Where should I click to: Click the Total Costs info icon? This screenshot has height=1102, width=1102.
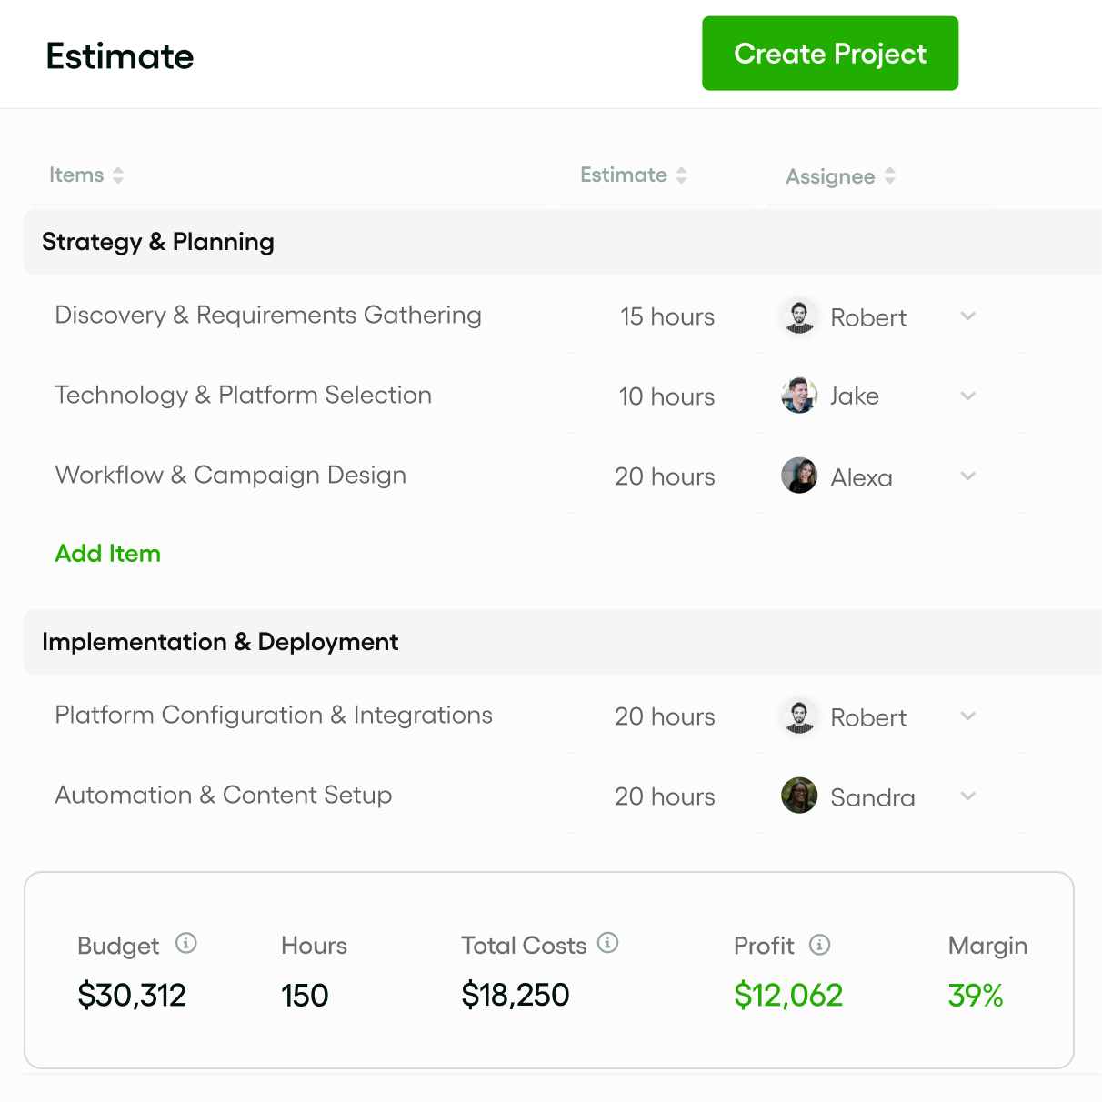point(608,943)
